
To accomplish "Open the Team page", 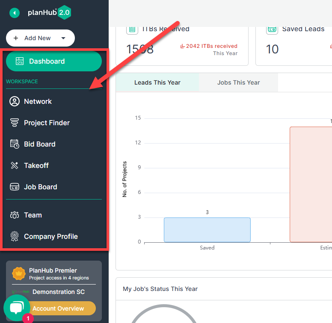I will pyautogui.click(x=33, y=215).
